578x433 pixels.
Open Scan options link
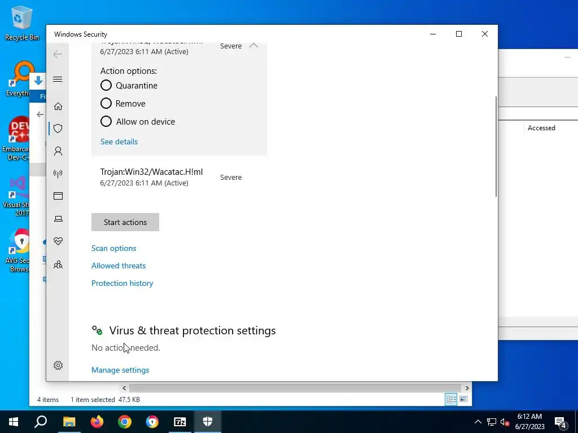pos(114,248)
